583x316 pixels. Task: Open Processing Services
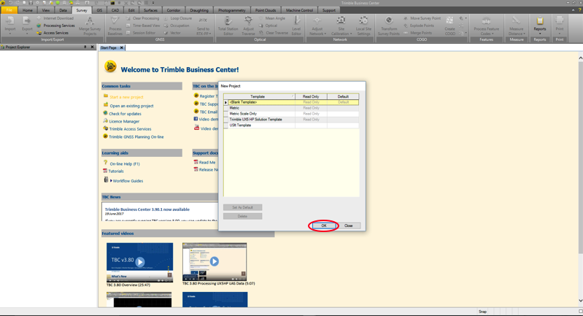click(x=55, y=26)
